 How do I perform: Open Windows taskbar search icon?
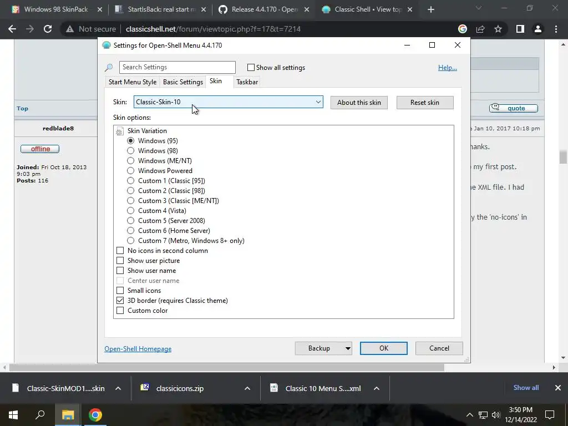[40, 414]
